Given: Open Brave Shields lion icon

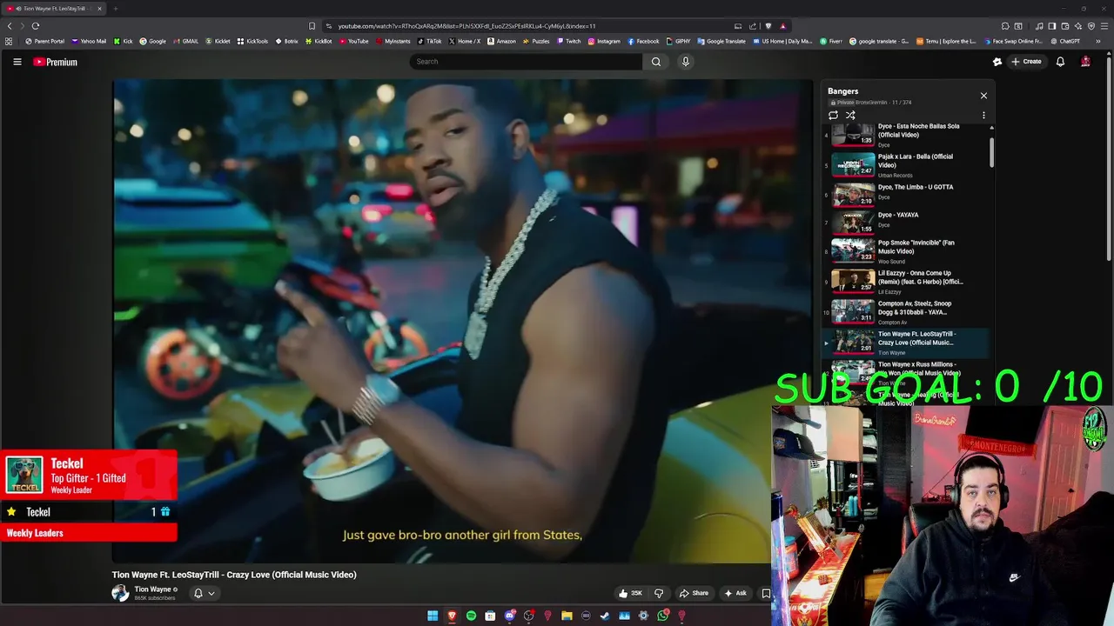Looking at the screenshot, I should [768, 26].
